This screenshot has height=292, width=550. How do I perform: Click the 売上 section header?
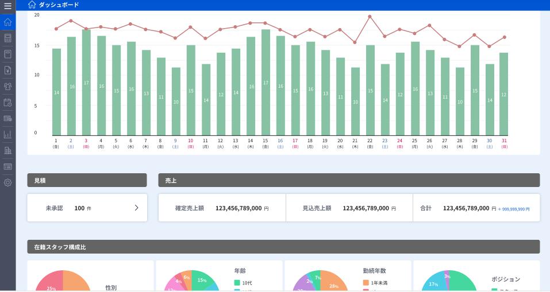(349, 180)
